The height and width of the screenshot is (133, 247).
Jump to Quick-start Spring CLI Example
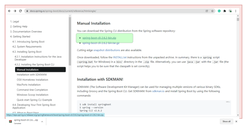tap(34, 100)
